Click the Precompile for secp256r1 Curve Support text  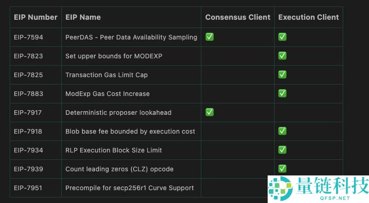(129, 188)
